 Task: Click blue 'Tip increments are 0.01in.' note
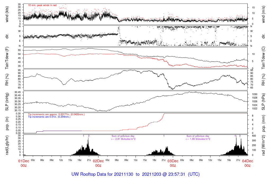coord(49,117)
